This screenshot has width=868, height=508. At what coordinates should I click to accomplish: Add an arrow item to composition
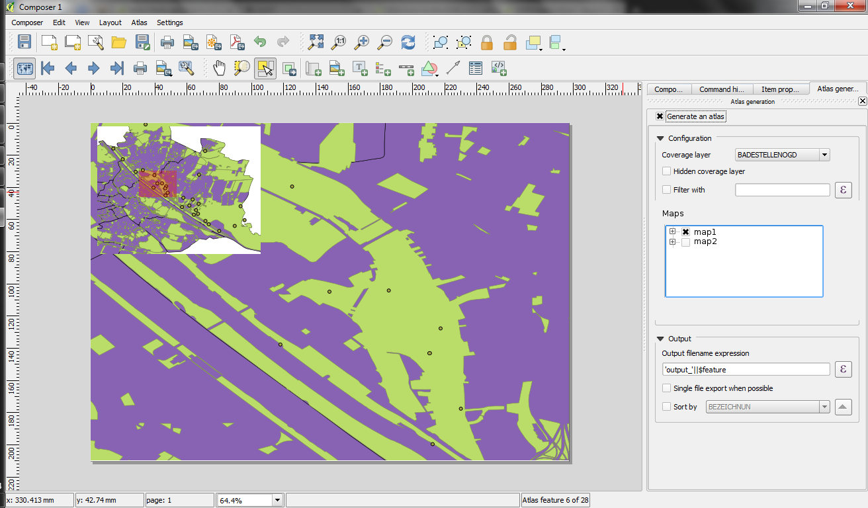pos(453,67)
